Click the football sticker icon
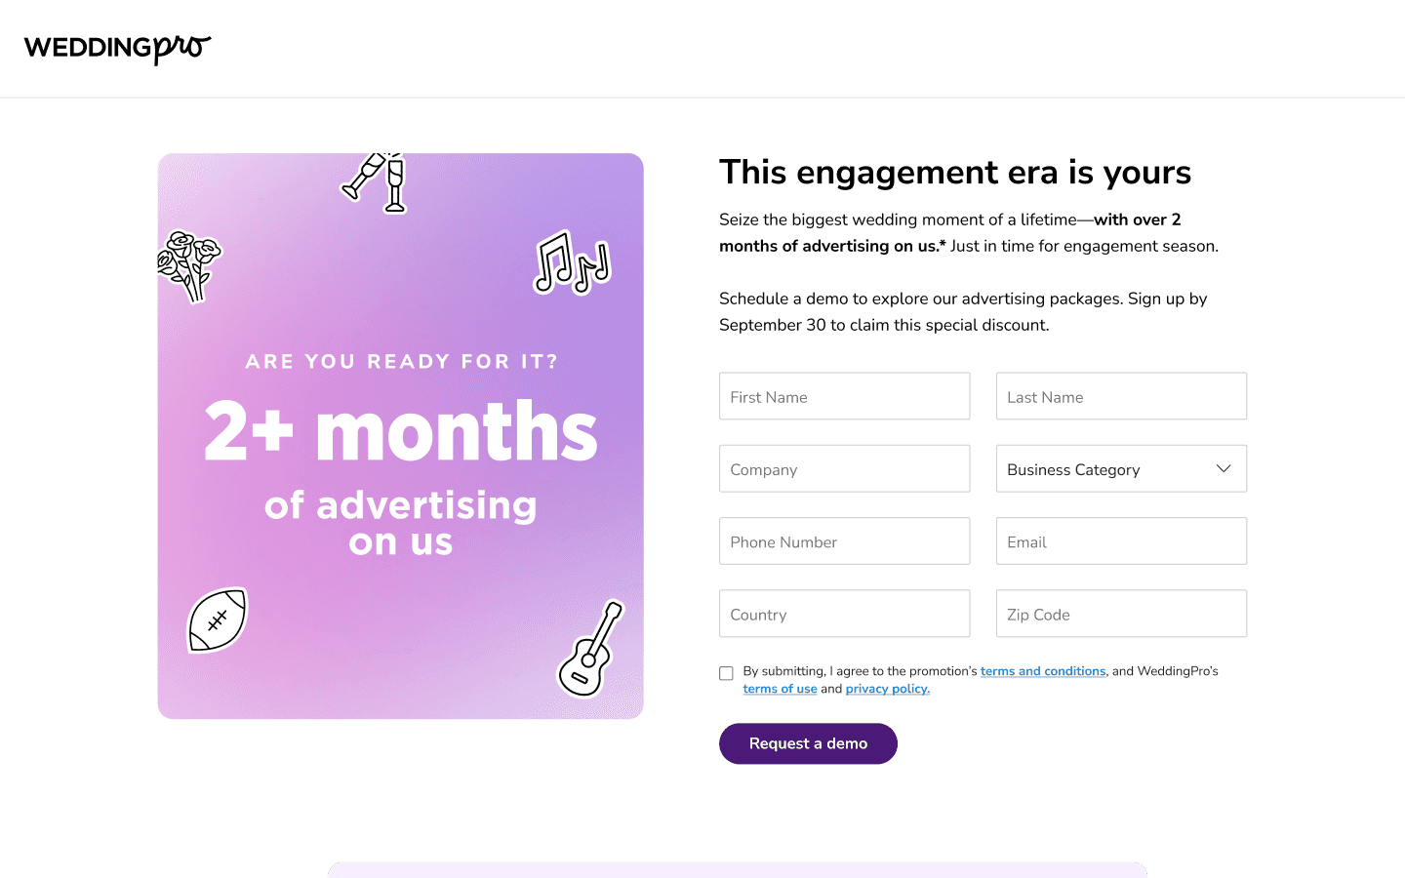This screenshot has width=1405, height=878. point(218,620)
